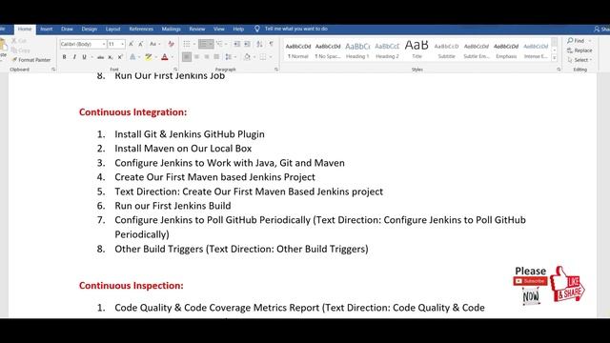Viewport: 610px width, 343px height.
Task: Apply the Heading 2 style
Action: point(387,50)
